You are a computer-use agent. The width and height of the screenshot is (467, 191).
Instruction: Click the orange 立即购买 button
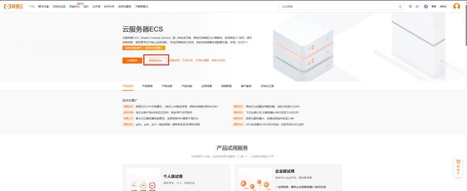pyautogui.click(x=132, y=60)
